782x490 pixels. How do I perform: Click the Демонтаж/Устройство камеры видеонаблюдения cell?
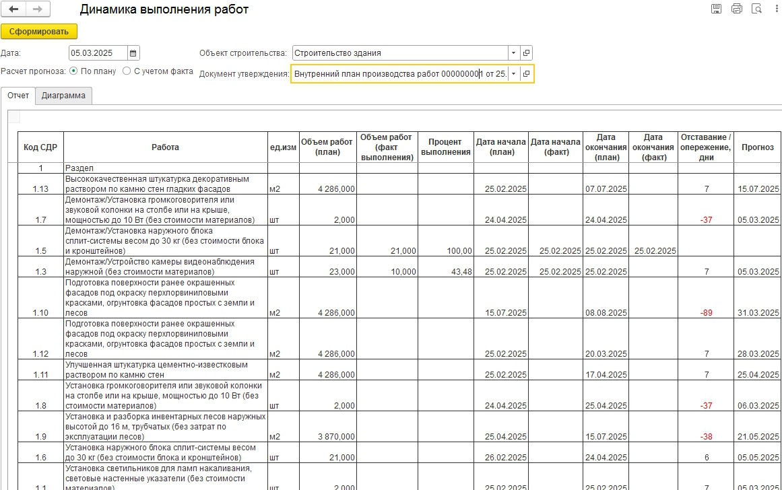point(166,267)
